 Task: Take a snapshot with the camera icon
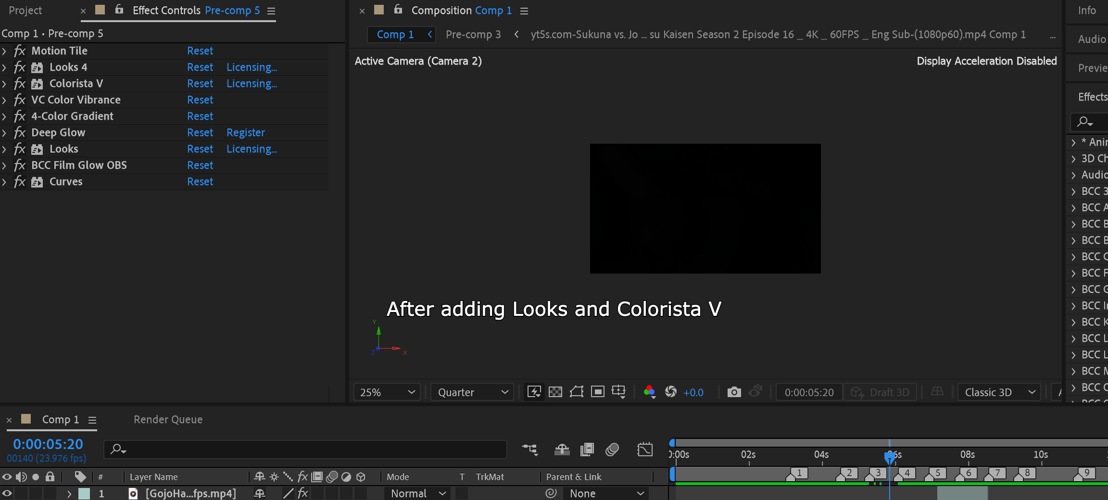point(734,392)
